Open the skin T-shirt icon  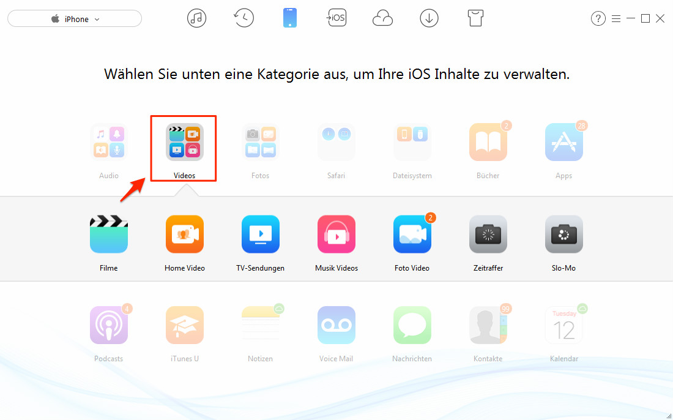pyautogui.click(x=475, y=18)
